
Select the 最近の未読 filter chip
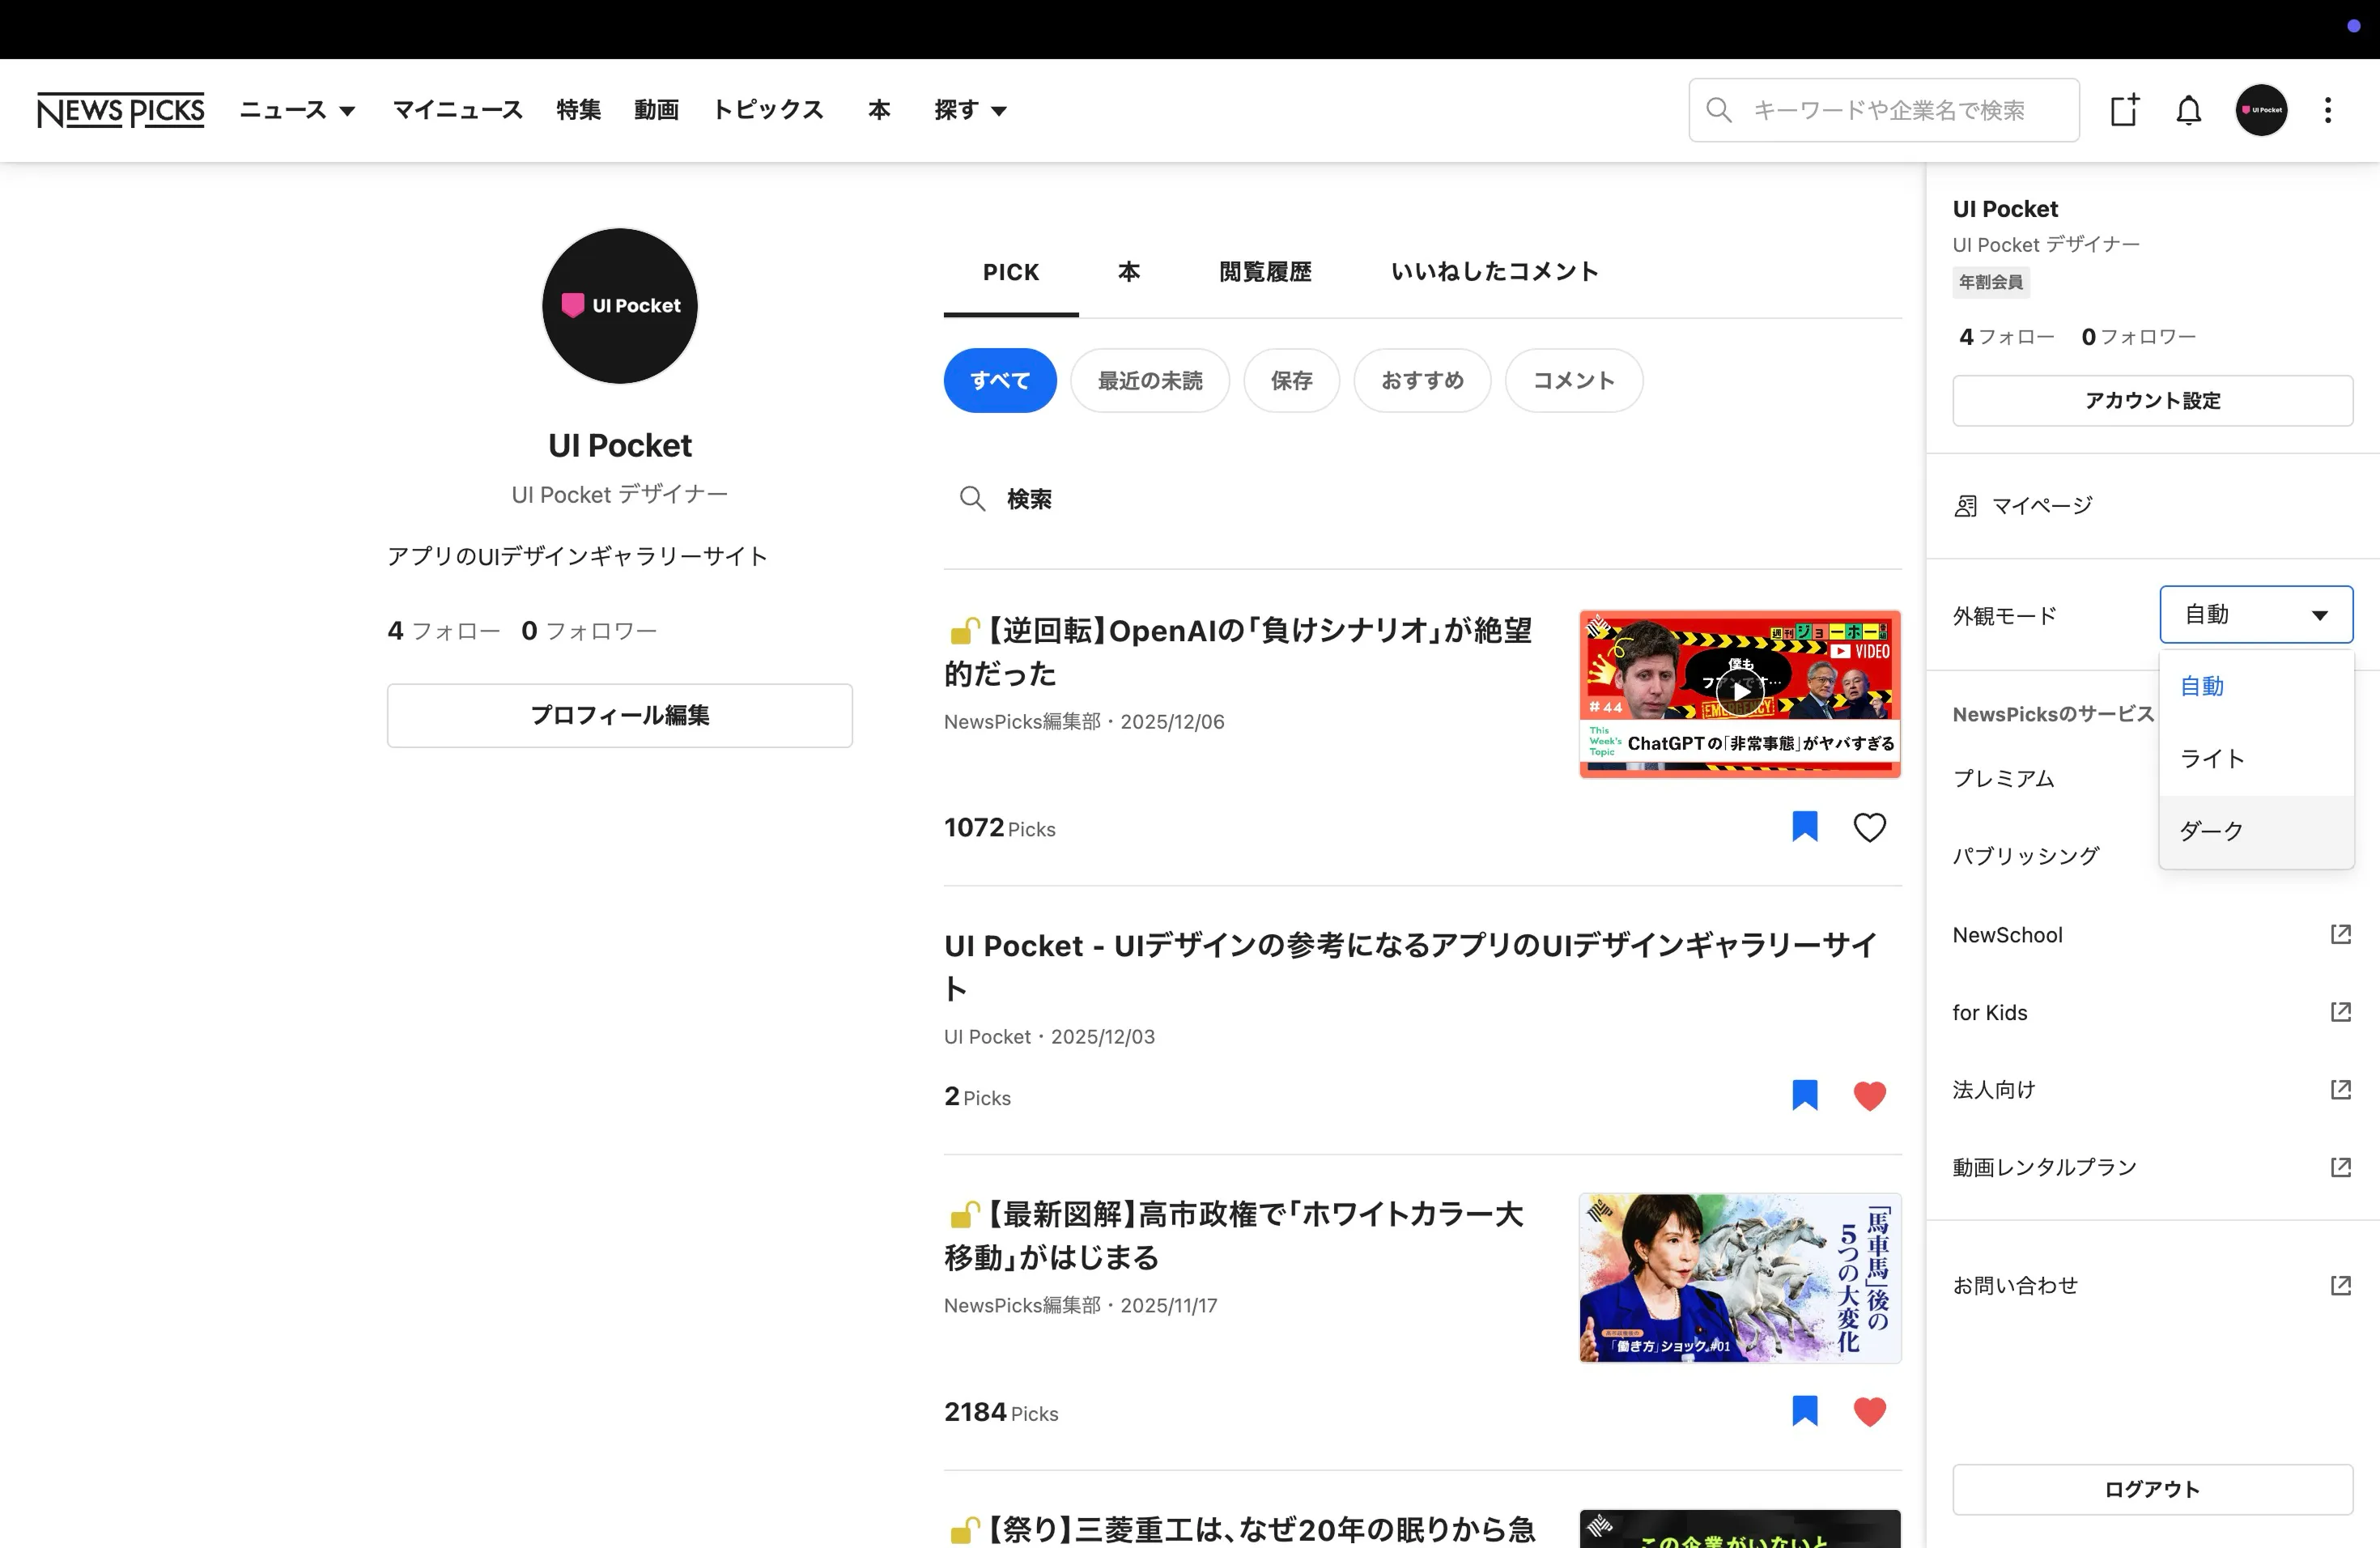click(x=1150, y=380)
